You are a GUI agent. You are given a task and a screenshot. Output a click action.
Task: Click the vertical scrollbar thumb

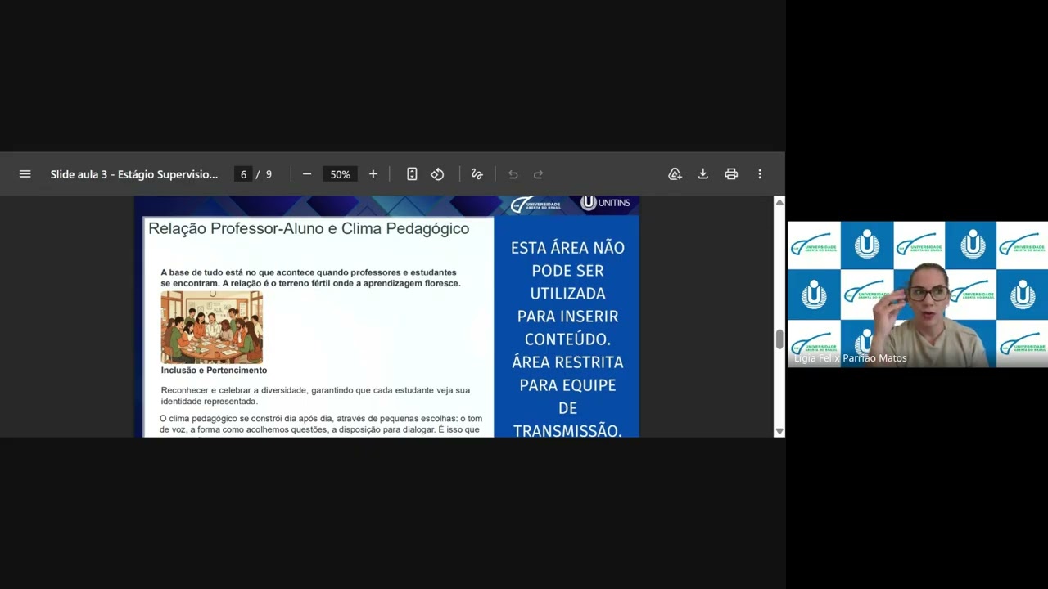[779, 339]
